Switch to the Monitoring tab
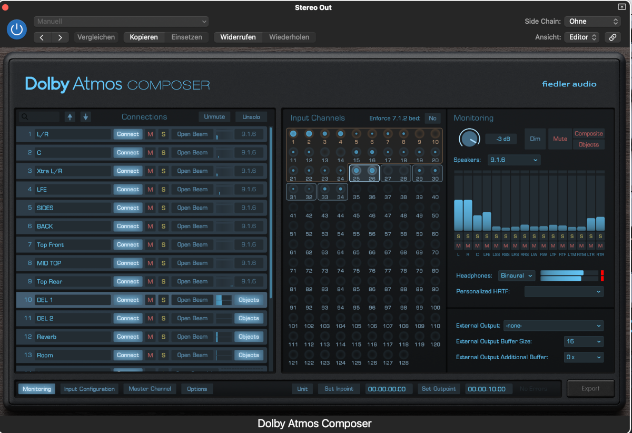632x433 pixels. [37, 389]
